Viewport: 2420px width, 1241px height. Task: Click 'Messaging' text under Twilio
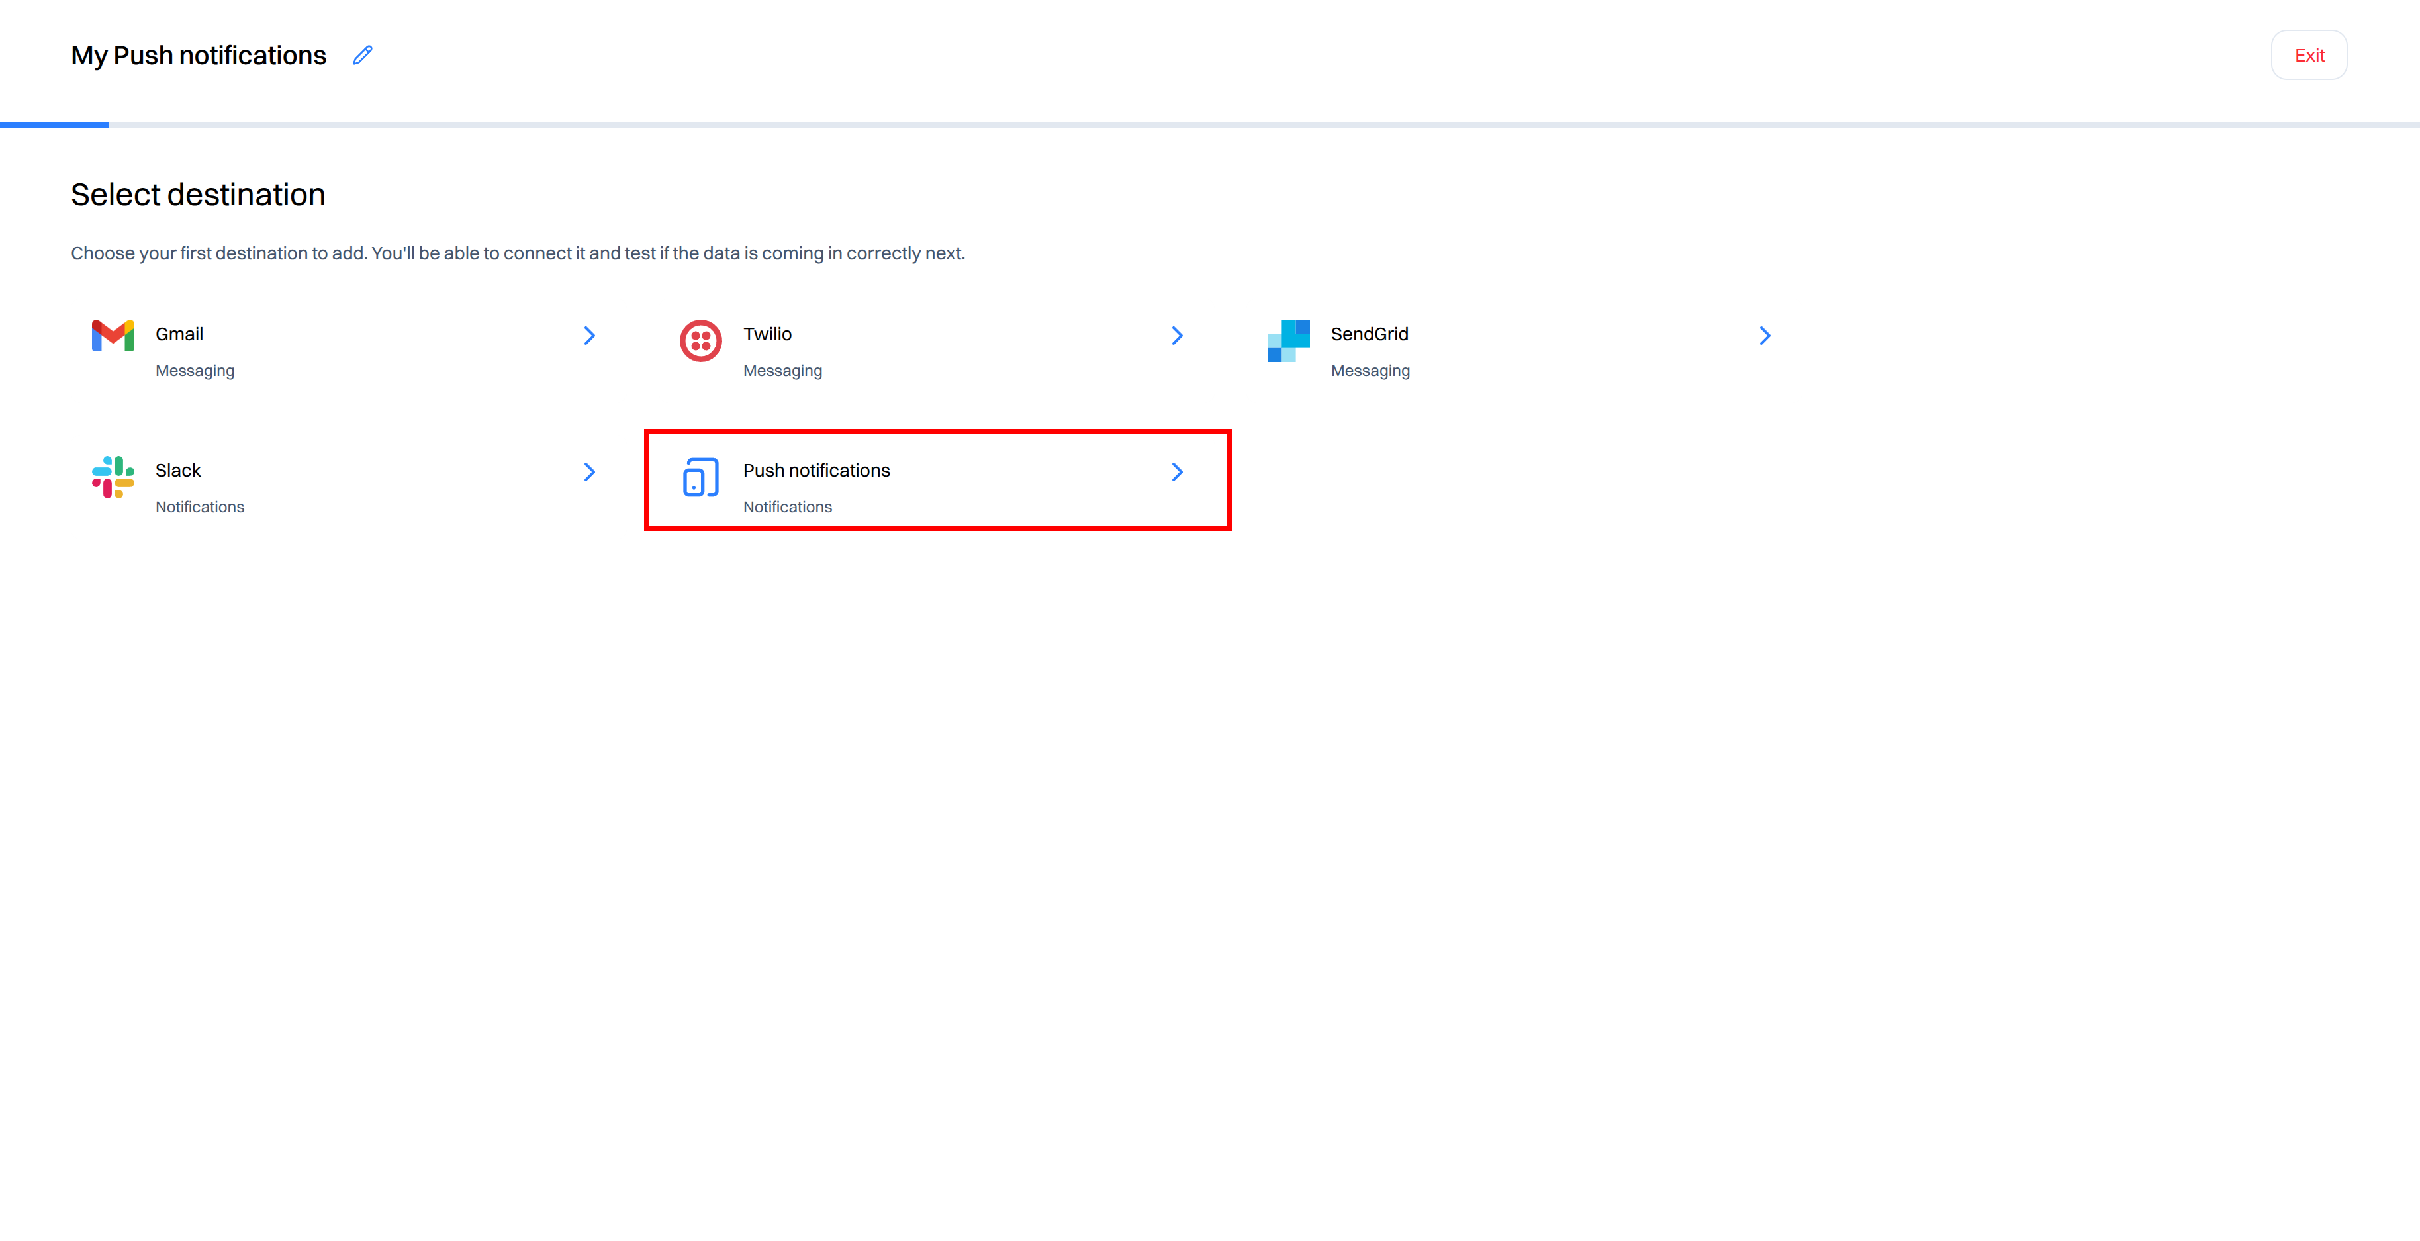(x=782, y=370)
